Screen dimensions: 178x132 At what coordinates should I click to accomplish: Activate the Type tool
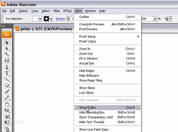[x=7, y=73]
